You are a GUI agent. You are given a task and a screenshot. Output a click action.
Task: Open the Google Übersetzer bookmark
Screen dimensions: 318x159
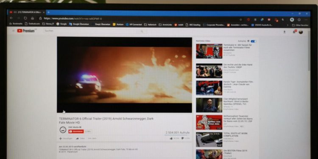79,24
